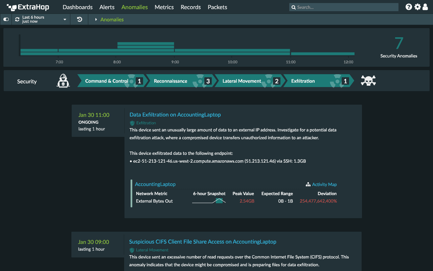Click the ExtraHop logo
The height and width of the screenshot is (271, 433).
(28, 7)
